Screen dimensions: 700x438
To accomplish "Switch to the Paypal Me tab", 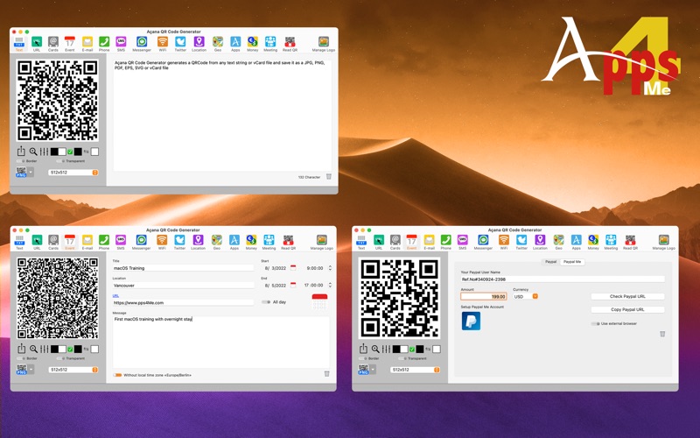I will pyautogui.click(x=572, y=262).
